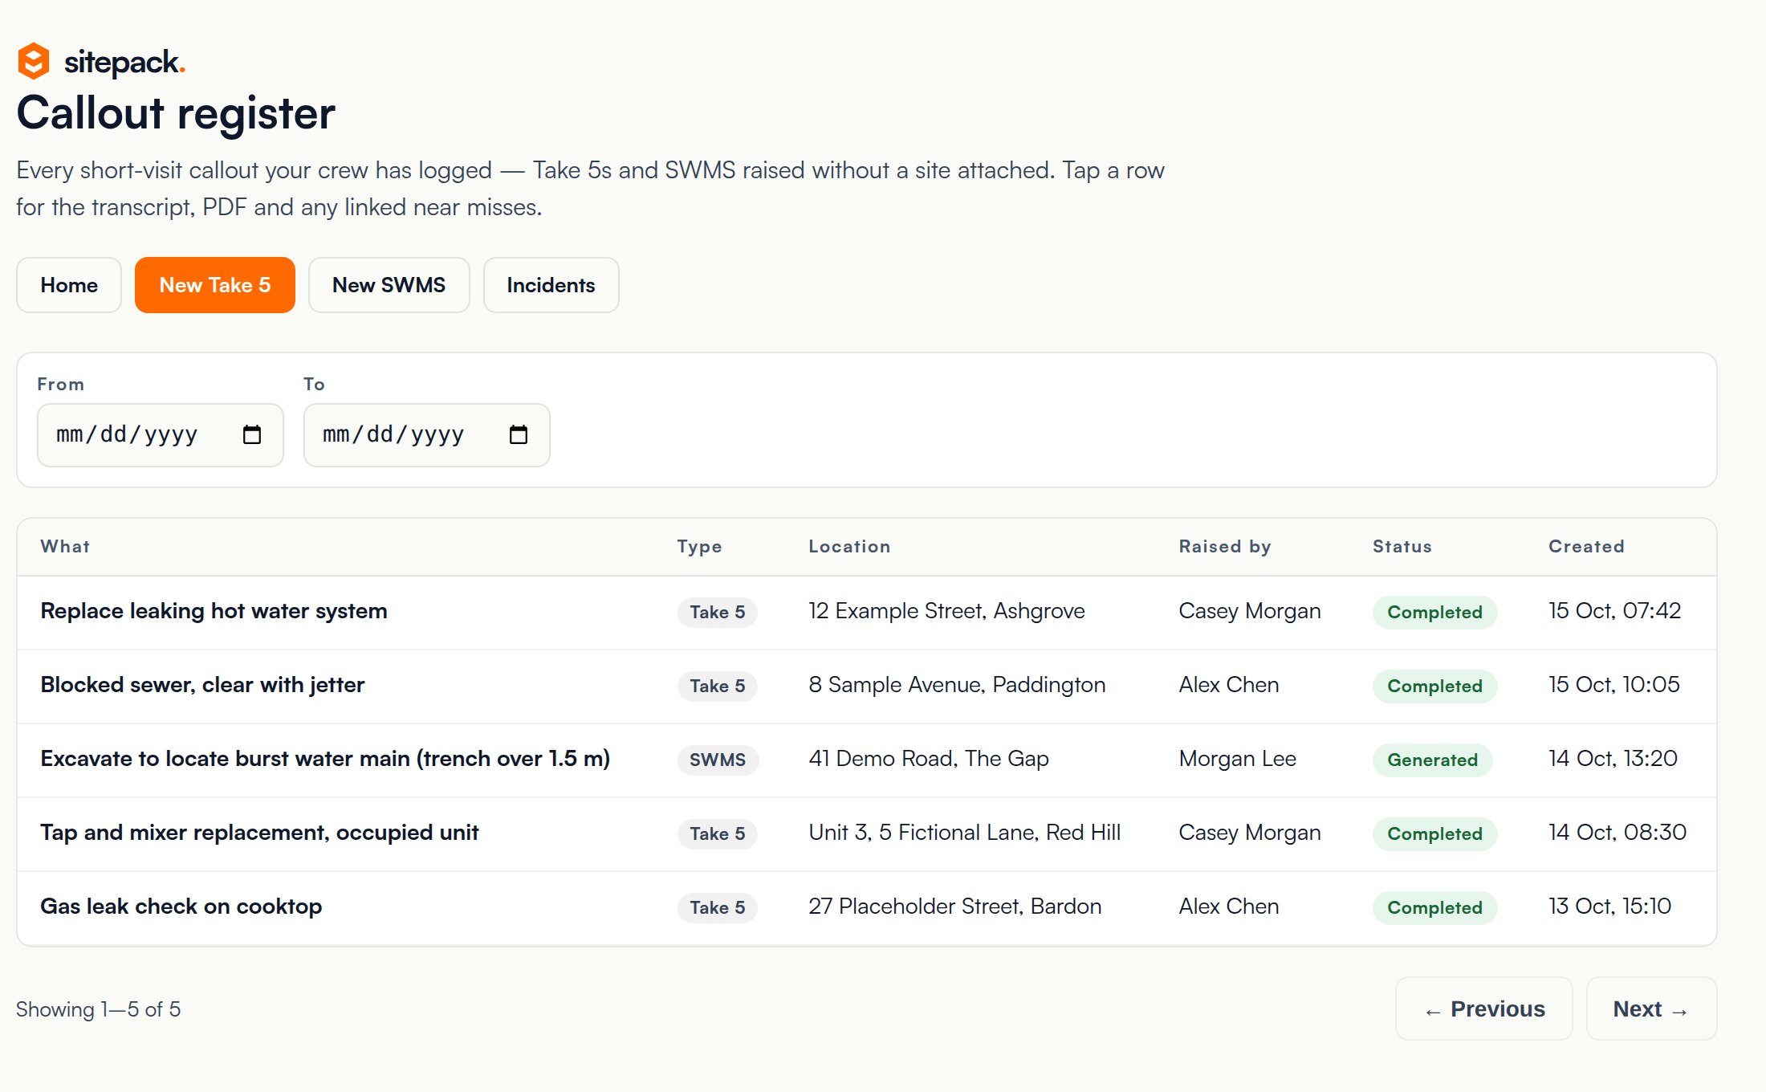Click Unit 3, 5 Fictional Lane, Red Hill

click(x=965, y=833)
